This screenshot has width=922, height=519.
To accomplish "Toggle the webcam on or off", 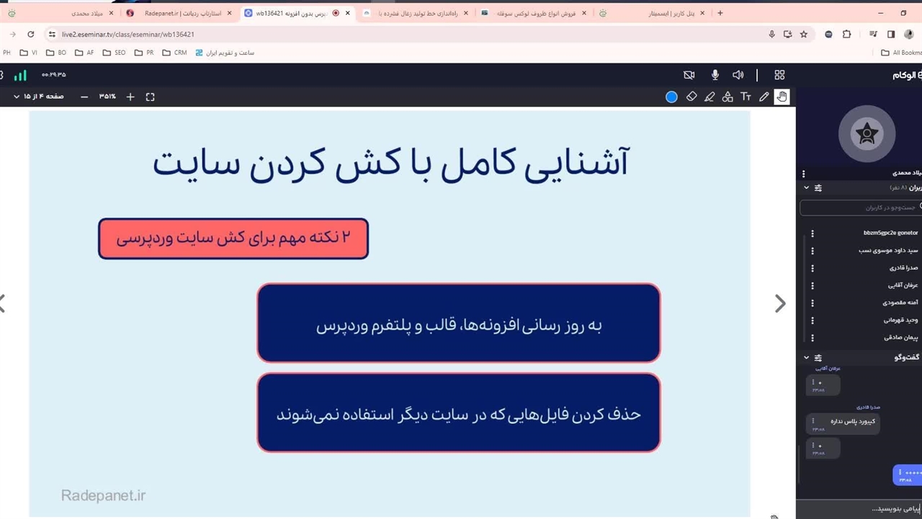I will click(x=689, y=75).
